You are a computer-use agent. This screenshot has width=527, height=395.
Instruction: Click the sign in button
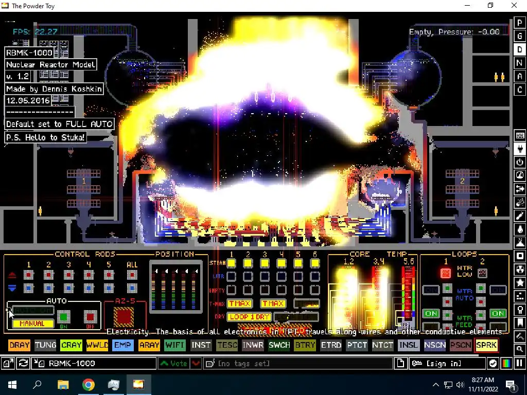pyautogui.click(x=447, y=364)
